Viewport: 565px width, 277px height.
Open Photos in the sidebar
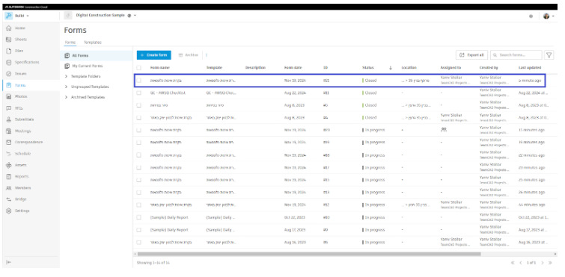(x=21, y=96)
